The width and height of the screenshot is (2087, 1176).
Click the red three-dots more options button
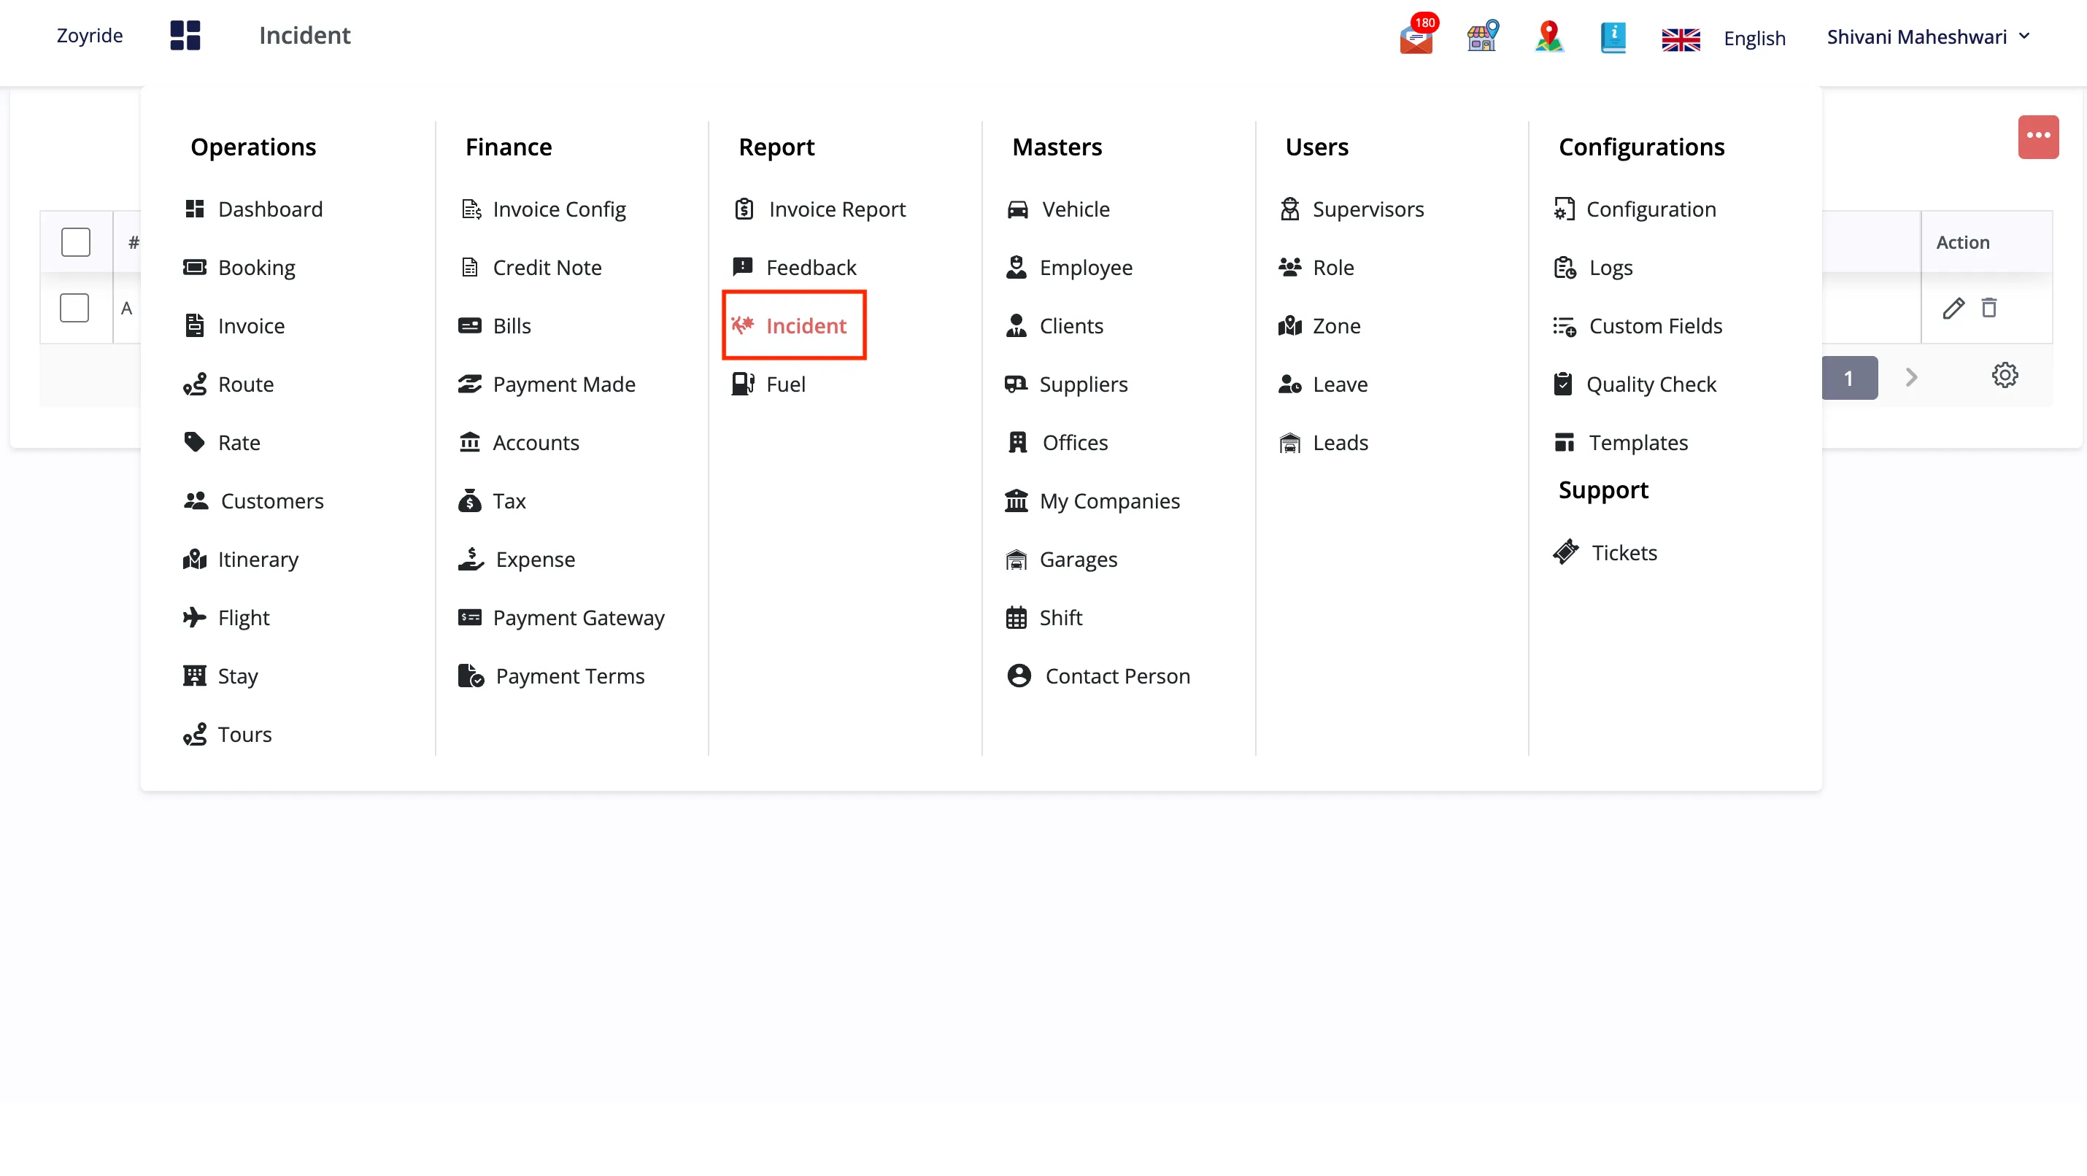[x=2037, y=136]
